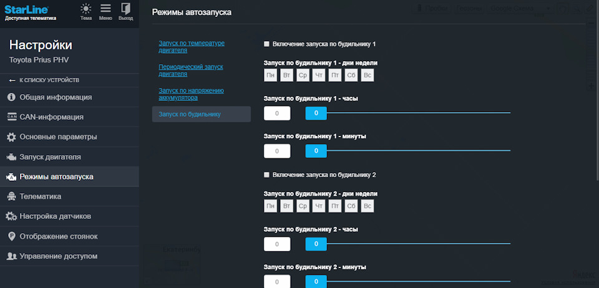
Task: Open Отображение стоянок section
Action: (69, 236)
